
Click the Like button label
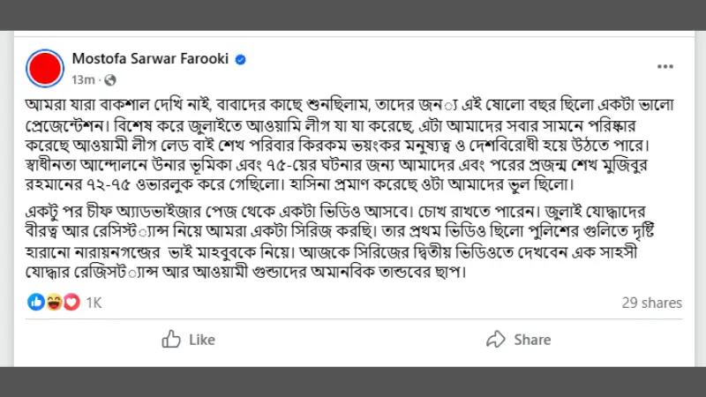pos(202,340)
